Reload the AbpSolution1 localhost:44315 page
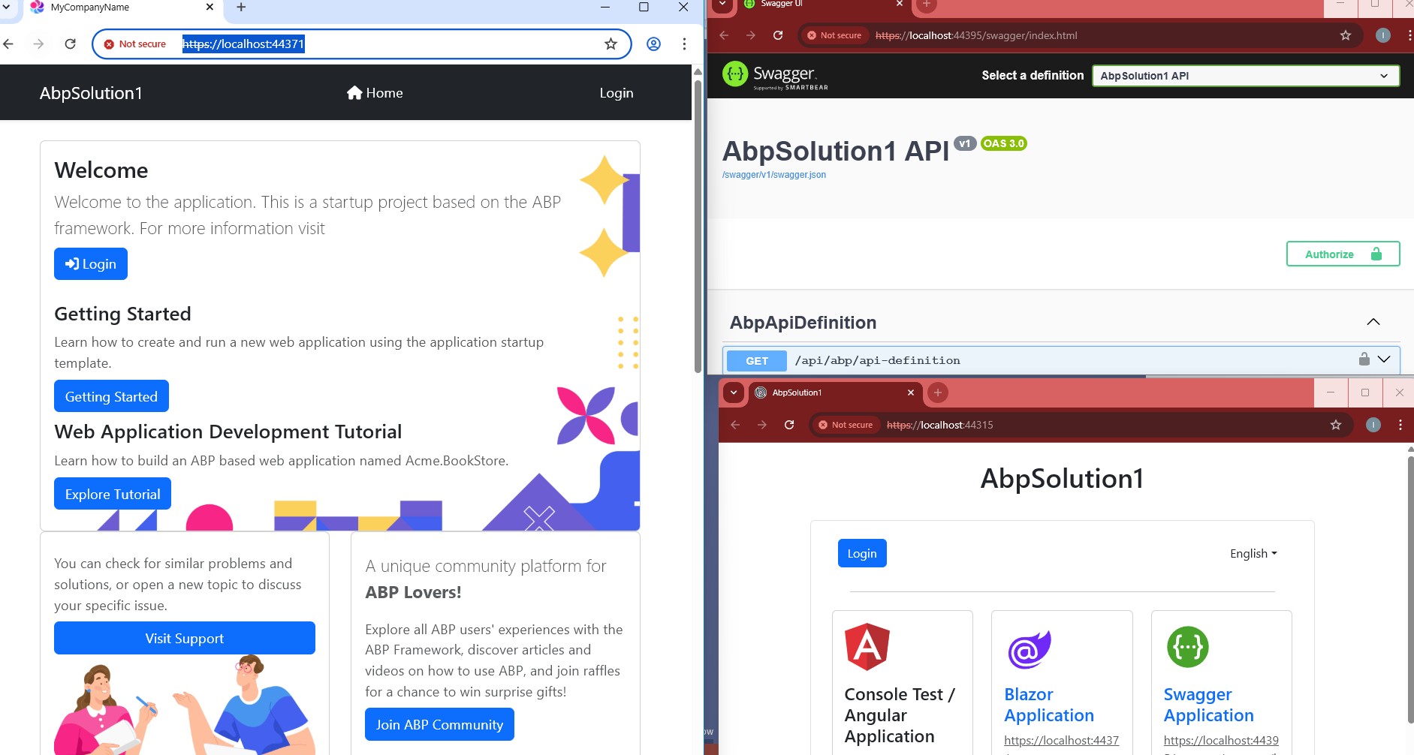The height and width of the screenshot is (755, 1414). pyautogui.click(x=789, y=425)
